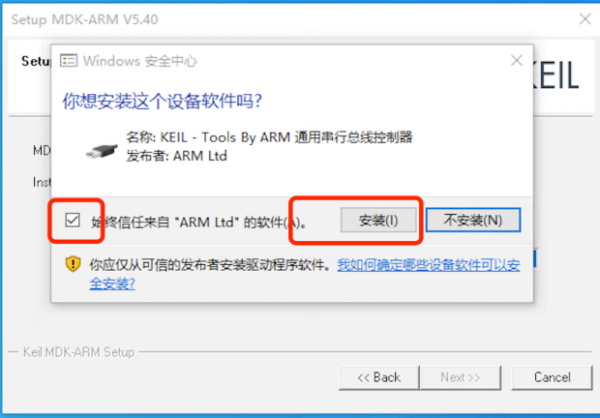600x418 pixels.
Task: Click the Windows 安全中心 title bar icon
Action: coord(69,60)
